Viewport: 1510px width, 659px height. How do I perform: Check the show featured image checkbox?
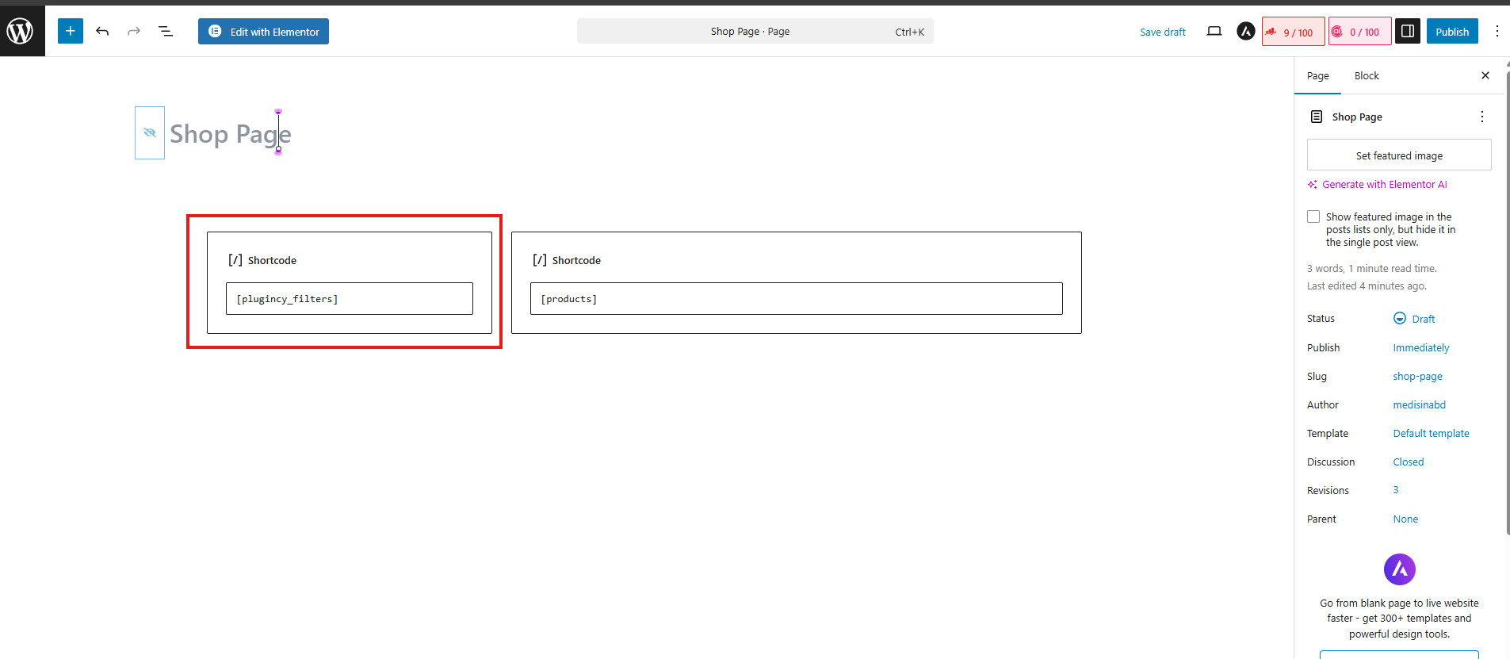pyautogui.click(x=1313, y=216)
